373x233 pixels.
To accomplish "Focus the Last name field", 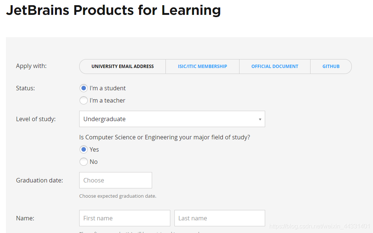I will pos(219,218).
